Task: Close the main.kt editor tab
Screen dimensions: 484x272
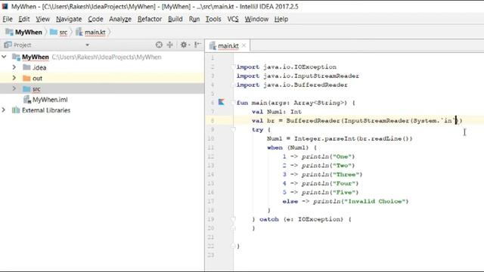Action: tap(244, 45)
